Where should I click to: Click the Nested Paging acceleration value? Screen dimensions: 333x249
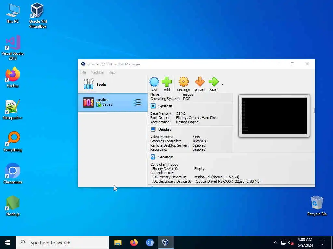(x=187, y=122)
